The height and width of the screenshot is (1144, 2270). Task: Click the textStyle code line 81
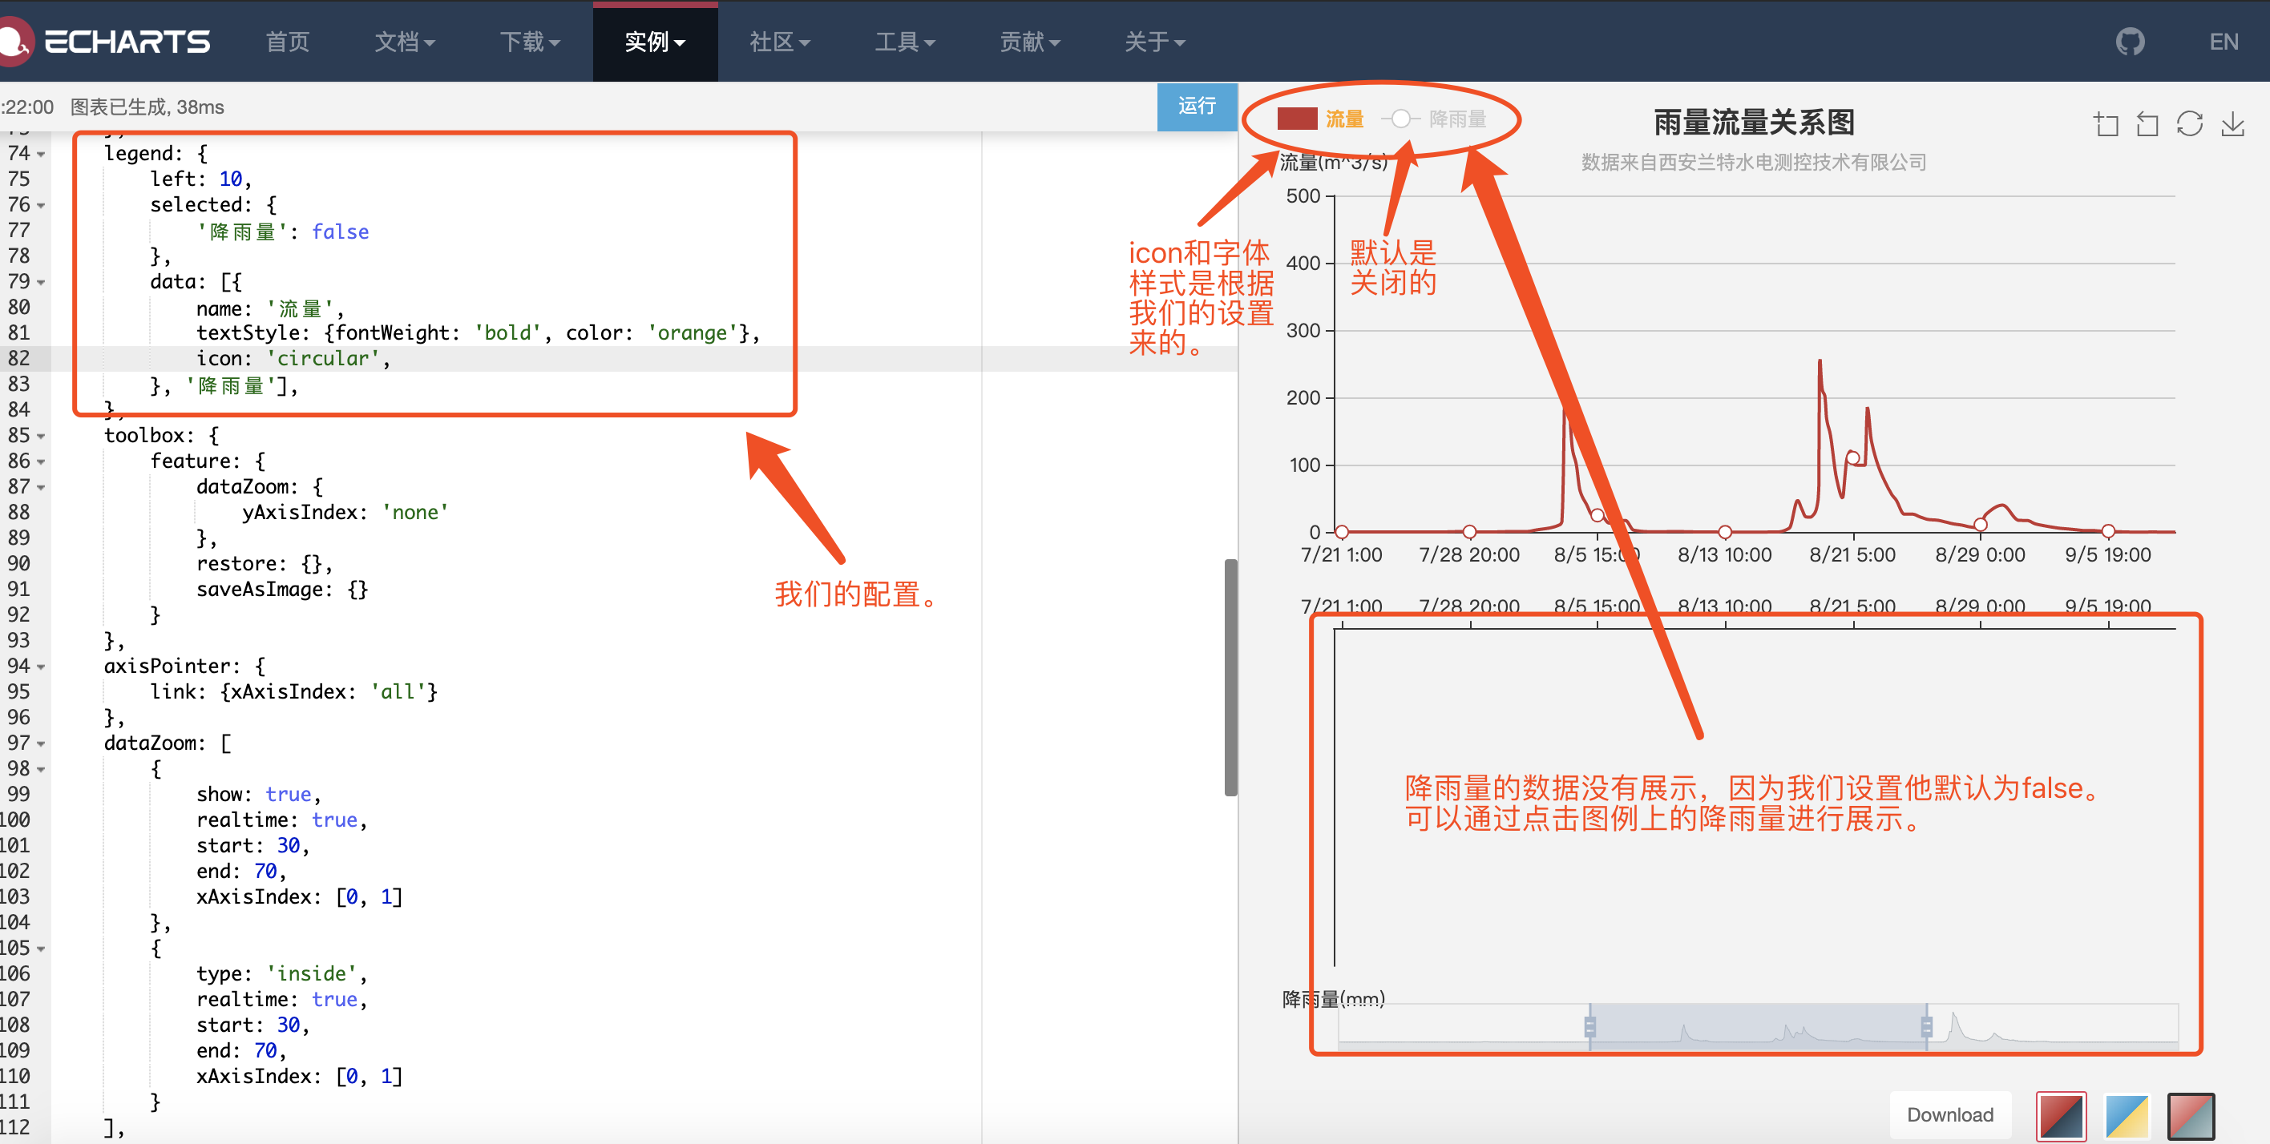tap(478, 333)
